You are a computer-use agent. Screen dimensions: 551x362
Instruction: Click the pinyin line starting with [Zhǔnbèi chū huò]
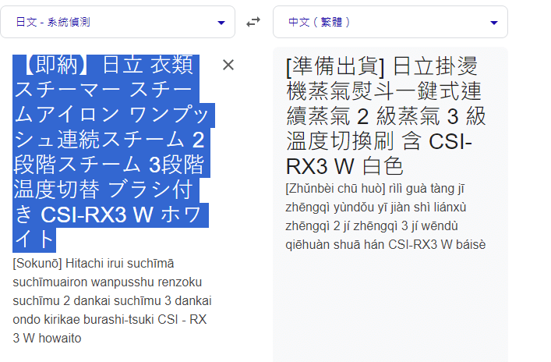[x=375, y=189]
